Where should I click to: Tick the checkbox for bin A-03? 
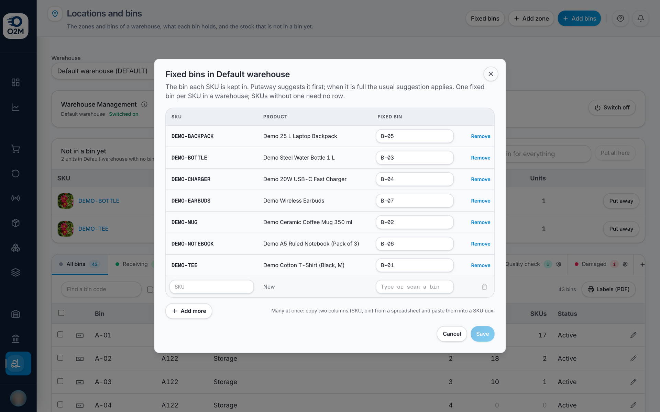click(x=60, y=381)
